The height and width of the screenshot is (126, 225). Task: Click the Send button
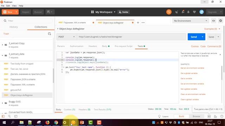click(x=194, y=37)
